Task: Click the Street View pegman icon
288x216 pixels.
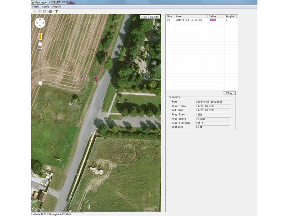Action: (x=40, y=36)
